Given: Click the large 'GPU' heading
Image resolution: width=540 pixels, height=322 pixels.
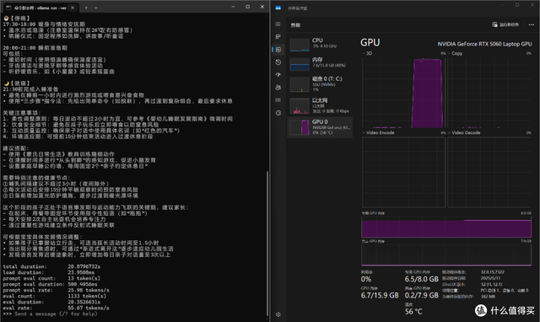Looking at the screenshot, I should pyautogui.click(x=370, y=42).
